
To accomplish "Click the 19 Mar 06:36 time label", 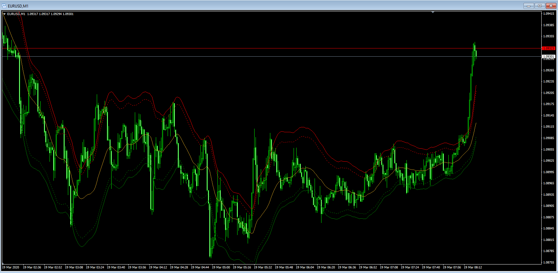I will [347, 267].
